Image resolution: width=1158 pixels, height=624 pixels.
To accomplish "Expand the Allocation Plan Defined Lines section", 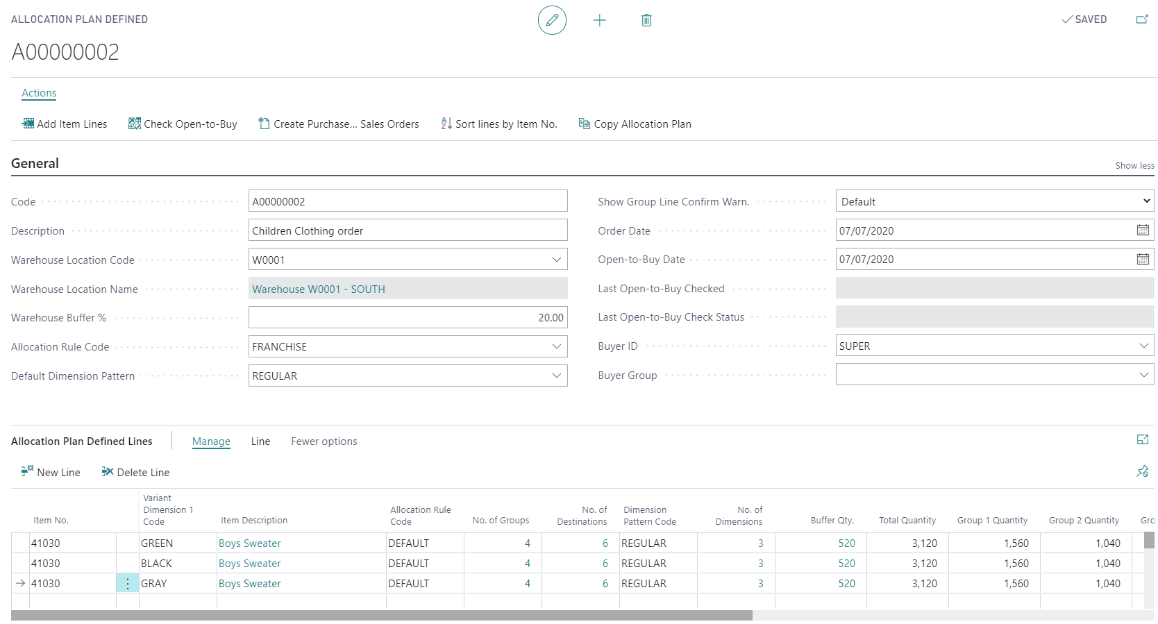I will coord(1142,439).
